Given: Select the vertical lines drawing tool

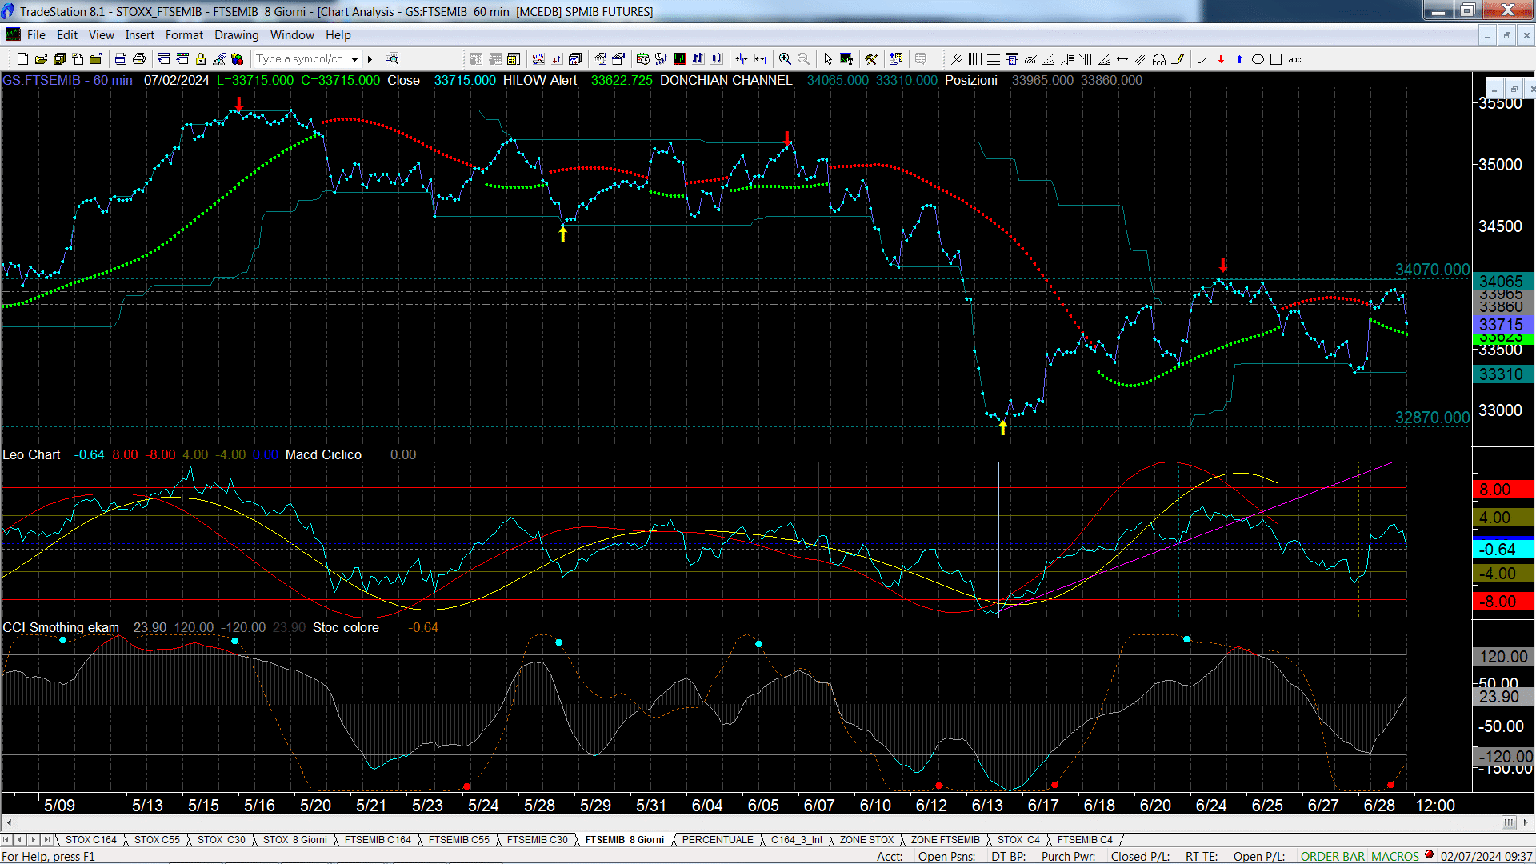Looking at the screenshot, I should (x=974, y=59).
